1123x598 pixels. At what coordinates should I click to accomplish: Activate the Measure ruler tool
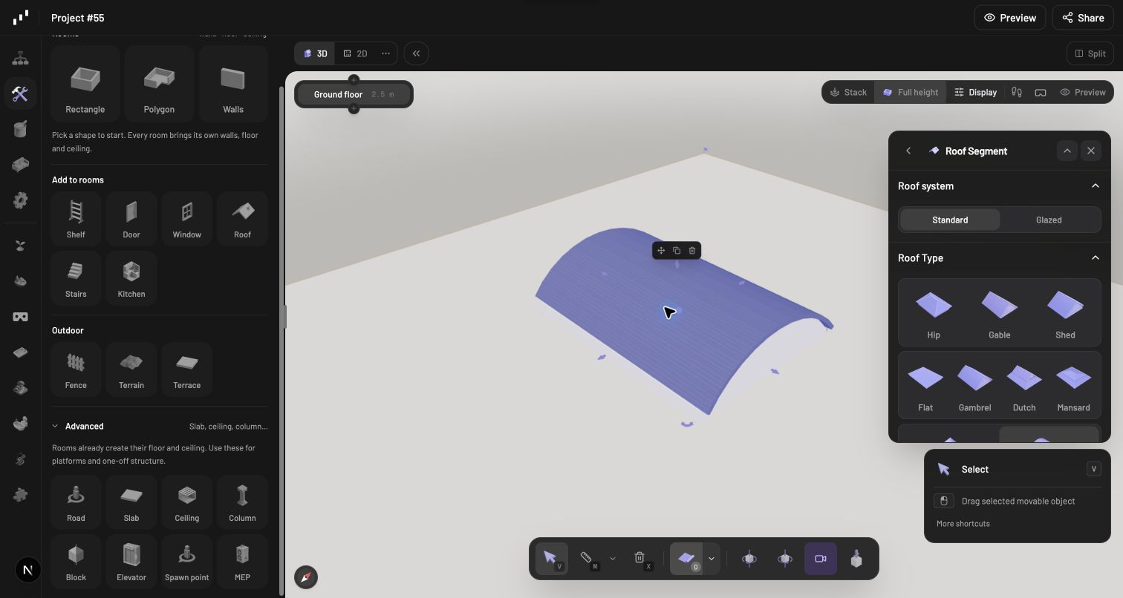(x=588, y=559)
